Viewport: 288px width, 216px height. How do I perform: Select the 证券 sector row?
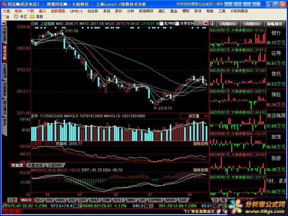(248, 58)
